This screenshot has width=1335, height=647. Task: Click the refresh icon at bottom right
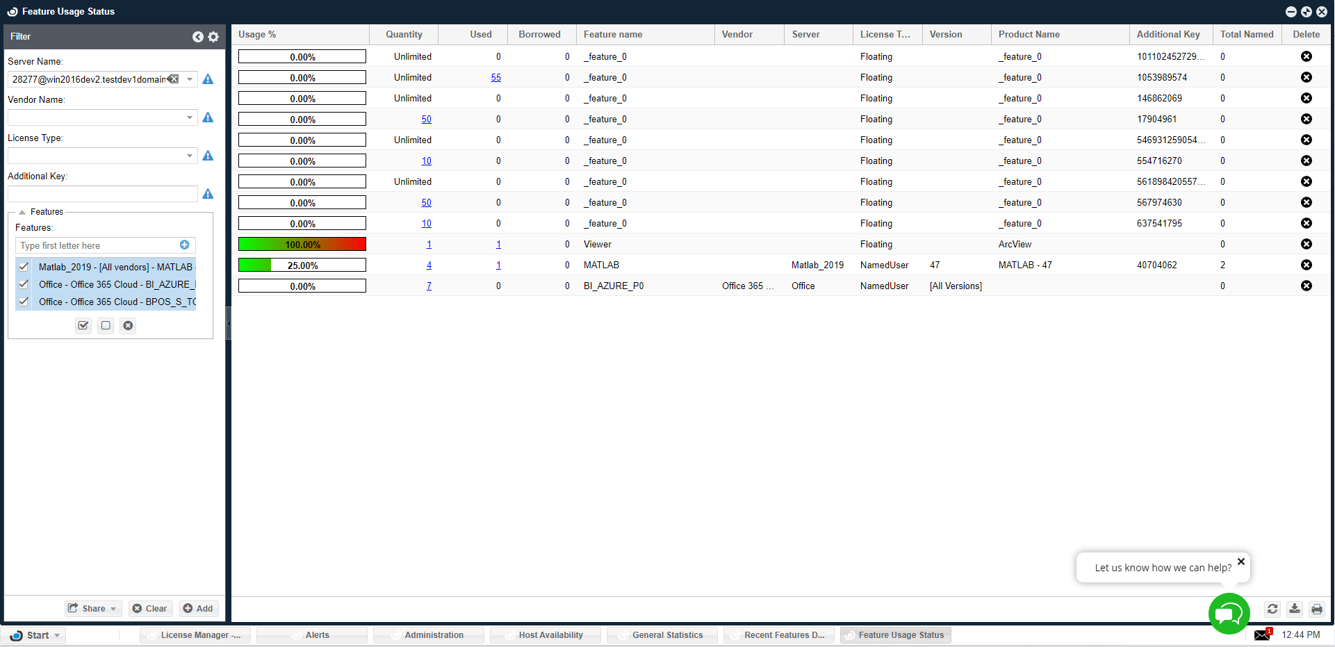(1272, 609)
